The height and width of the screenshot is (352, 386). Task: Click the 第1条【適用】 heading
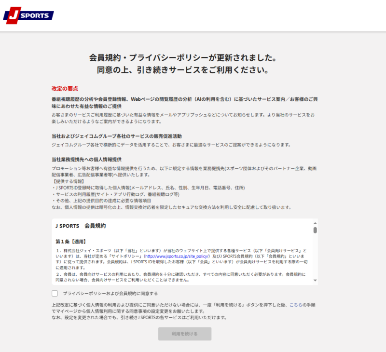(x=70, y=242)
